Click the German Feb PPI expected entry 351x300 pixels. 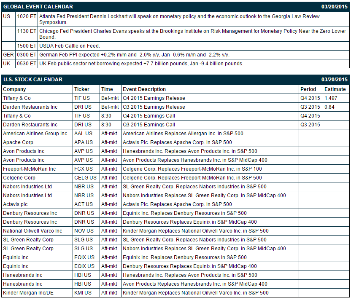[x=134, y=55]
